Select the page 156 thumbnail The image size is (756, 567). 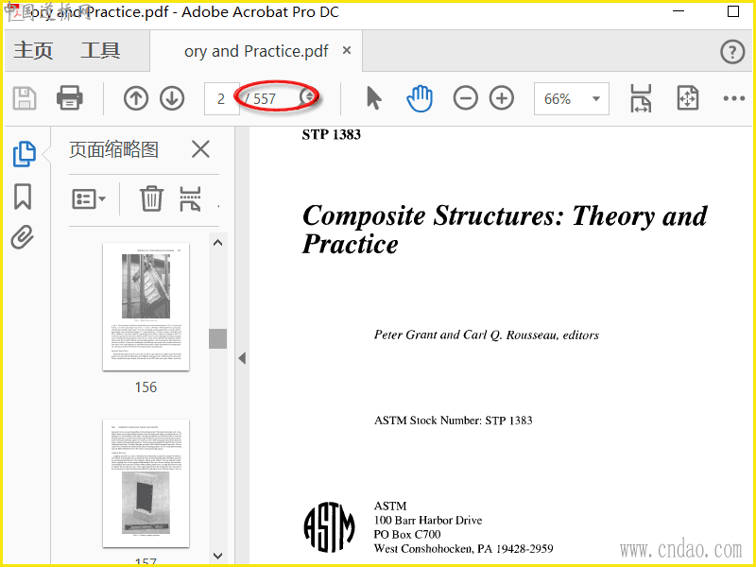[x=146, y=306]
